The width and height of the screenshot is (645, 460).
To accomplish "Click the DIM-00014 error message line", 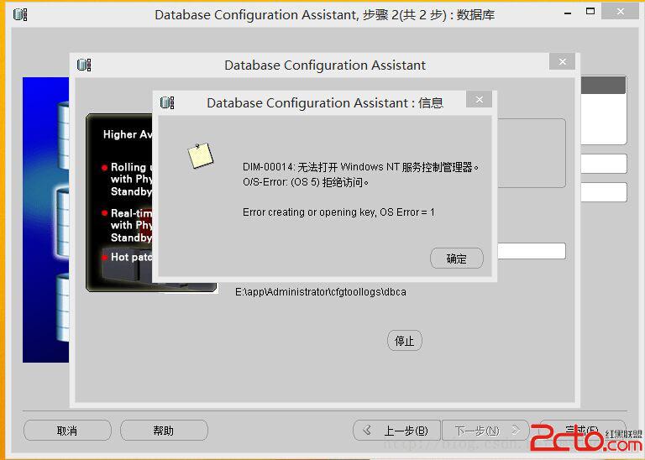I will tap(361, 167).
